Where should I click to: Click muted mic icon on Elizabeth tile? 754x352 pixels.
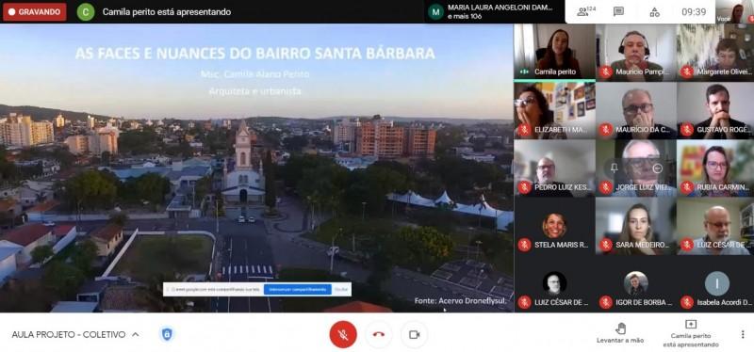(x=525, y=130)
